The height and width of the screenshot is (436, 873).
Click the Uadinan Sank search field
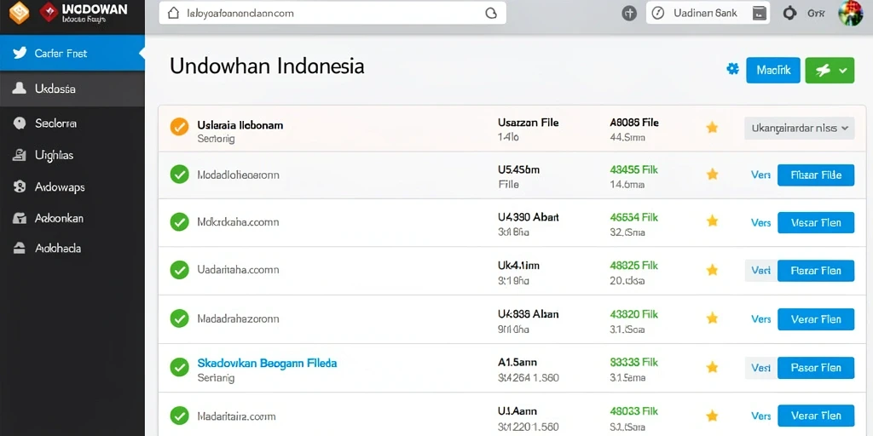click(x=708, y=13)
